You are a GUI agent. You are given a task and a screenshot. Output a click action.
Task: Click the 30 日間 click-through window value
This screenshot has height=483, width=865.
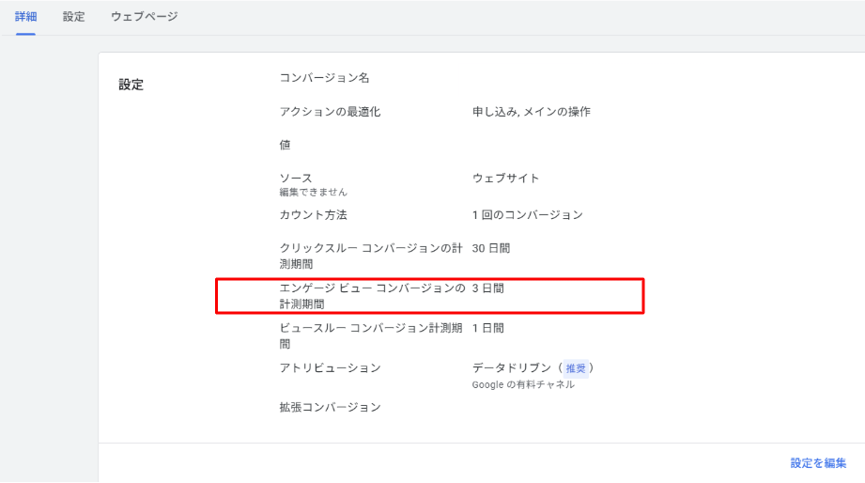[x=491, y=249]
